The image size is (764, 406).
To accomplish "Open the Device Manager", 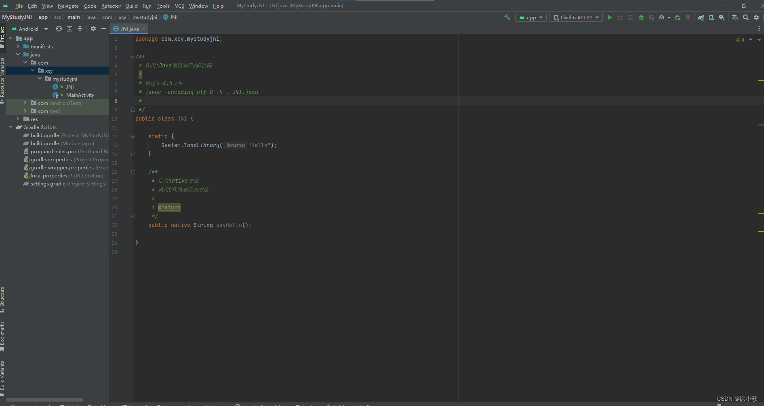I will tap(712, 17).
